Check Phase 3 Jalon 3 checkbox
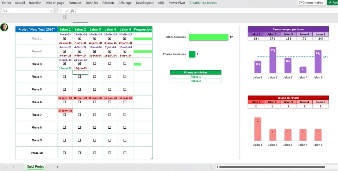 click(95, 63)
